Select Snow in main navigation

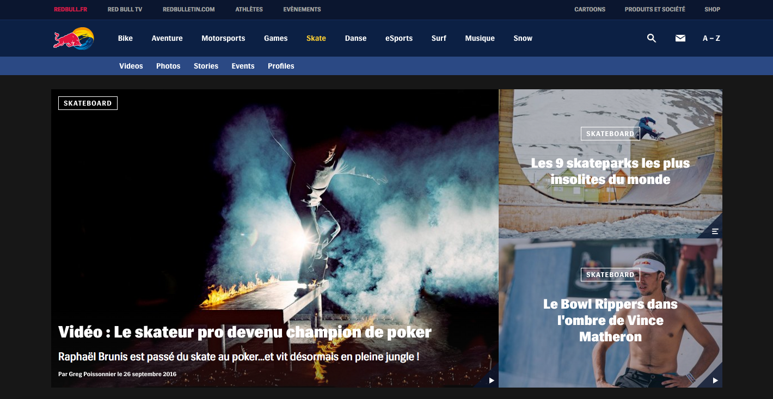pos(523,38)
